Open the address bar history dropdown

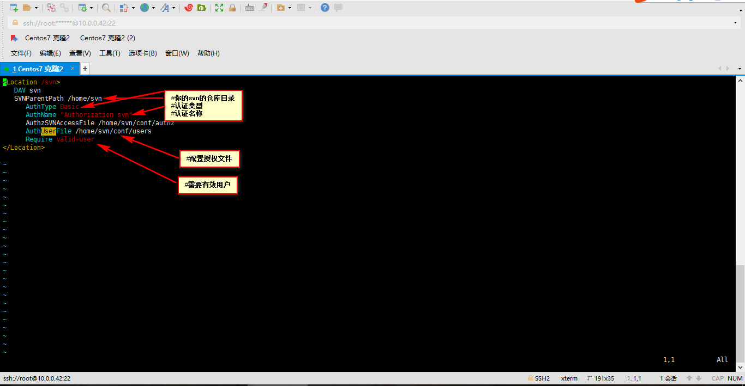[x=736, y=23]
